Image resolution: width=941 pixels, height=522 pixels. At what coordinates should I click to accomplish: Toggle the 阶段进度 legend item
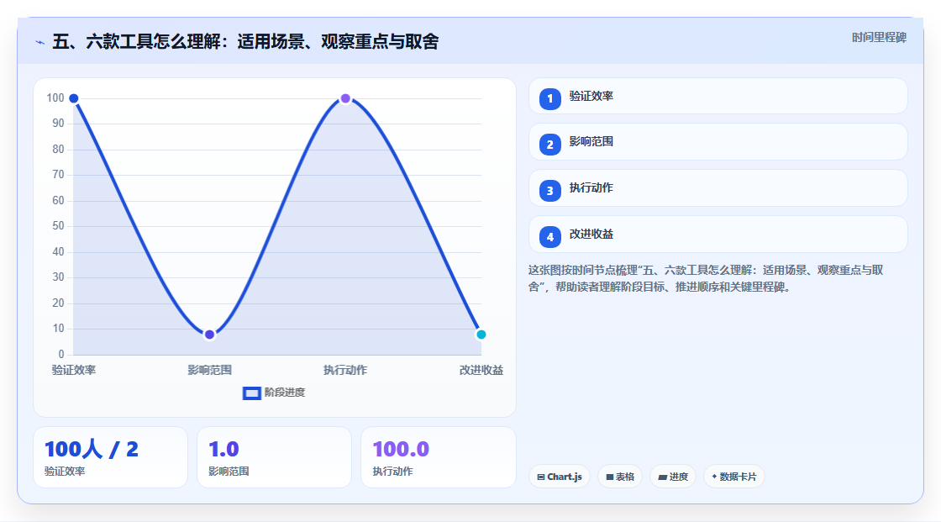[x=274, y=393]
